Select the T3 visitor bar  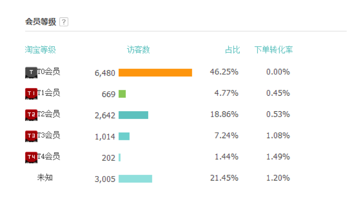[124, 136]
